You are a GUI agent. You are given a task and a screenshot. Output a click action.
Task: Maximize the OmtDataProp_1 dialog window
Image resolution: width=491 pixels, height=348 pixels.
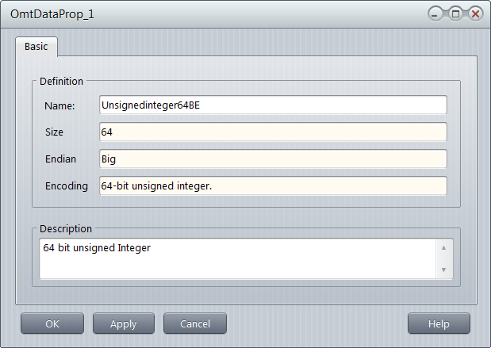[457, 13]
